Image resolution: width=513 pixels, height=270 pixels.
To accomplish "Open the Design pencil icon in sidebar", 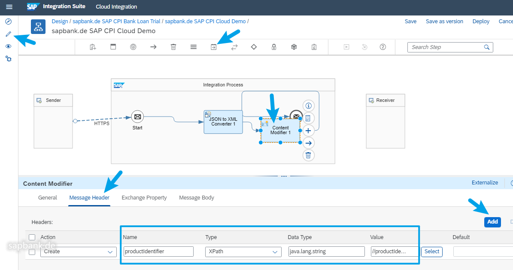I will 9,34.
